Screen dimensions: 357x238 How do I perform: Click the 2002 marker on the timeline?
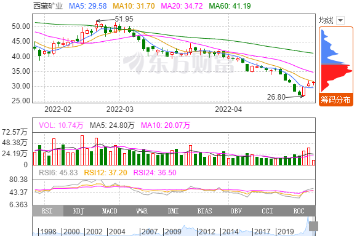tap(95, 232)
